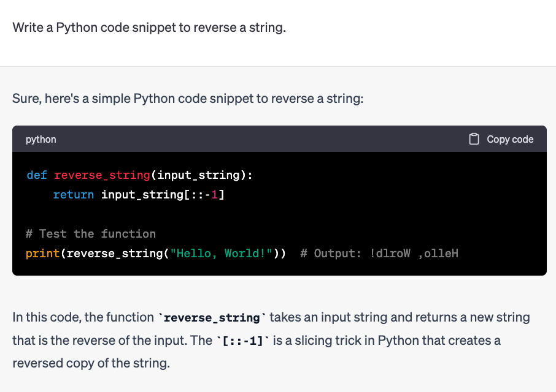Click the '# Output: !dlroW ,olleH' comment
The image size is (556, 392).
coord(379,254)
